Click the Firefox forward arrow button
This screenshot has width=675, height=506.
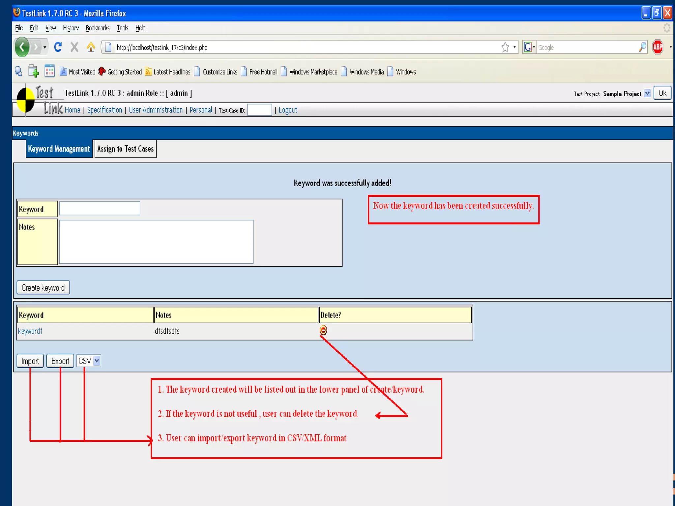point(36,47)
